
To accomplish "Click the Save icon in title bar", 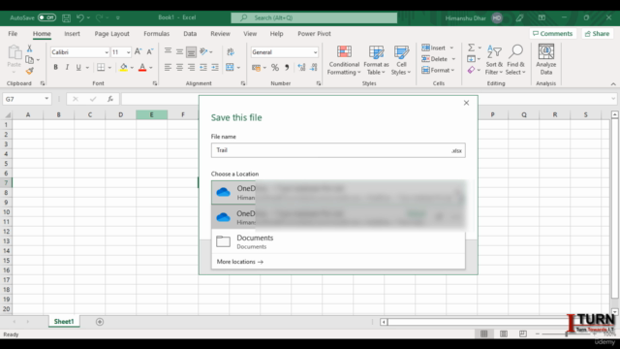I will (x=67, y=17).
